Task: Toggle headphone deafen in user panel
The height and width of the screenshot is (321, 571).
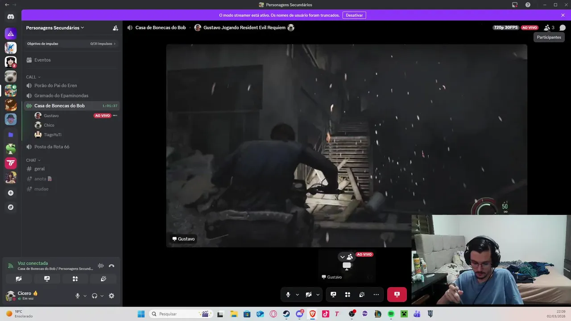Action: pos(95,296)
